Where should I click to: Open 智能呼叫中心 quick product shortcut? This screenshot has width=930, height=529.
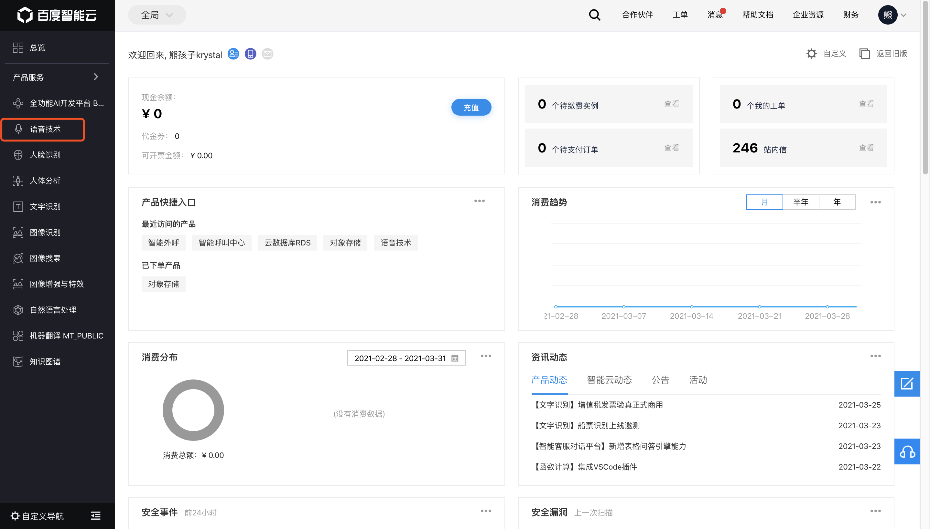point(222,243)
